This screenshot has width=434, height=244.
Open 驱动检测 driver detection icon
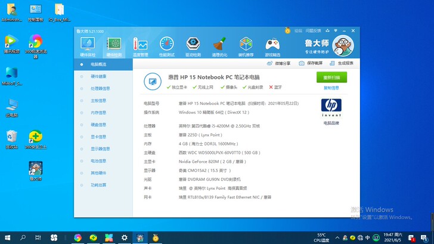(x=193, y=47)
